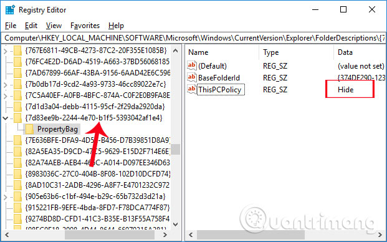Click folder icon of {767E6811-49CB-4273-87C2-20F355E1085B}
Viewport: 387px width, 242px height.
click(18, 51)
